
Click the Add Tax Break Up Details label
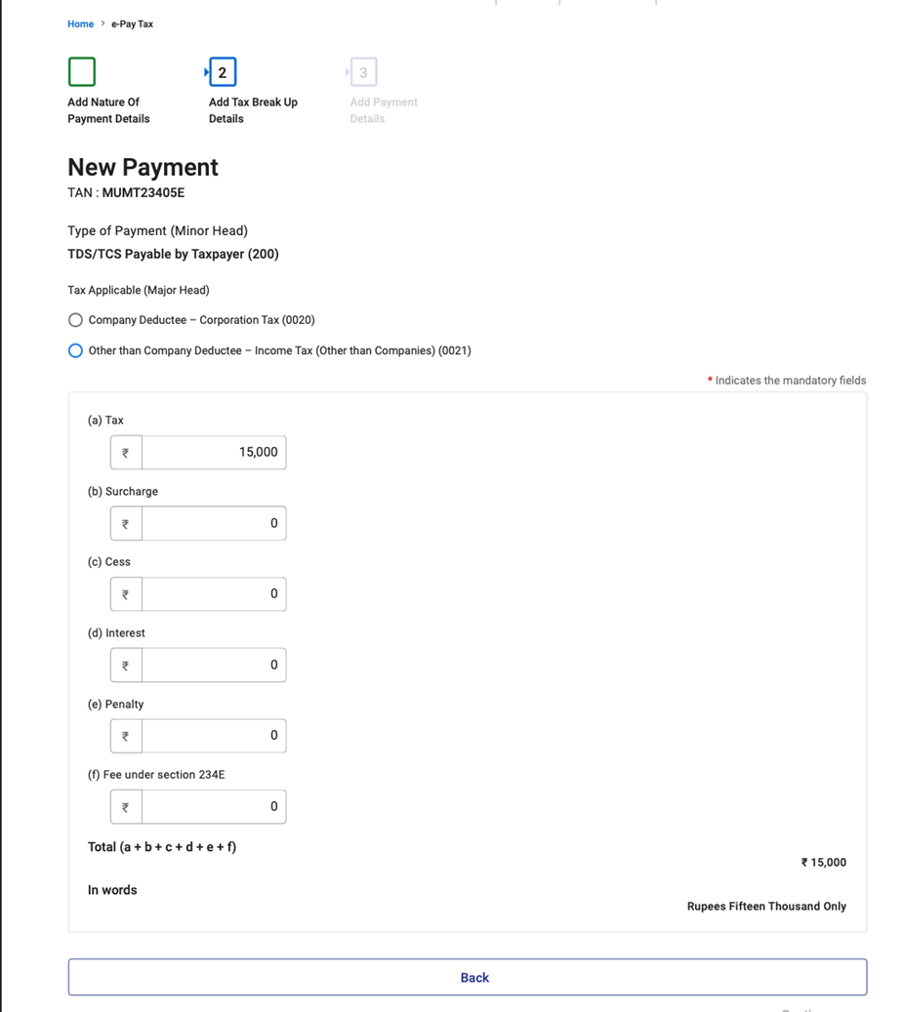click(x=253, y=110)
